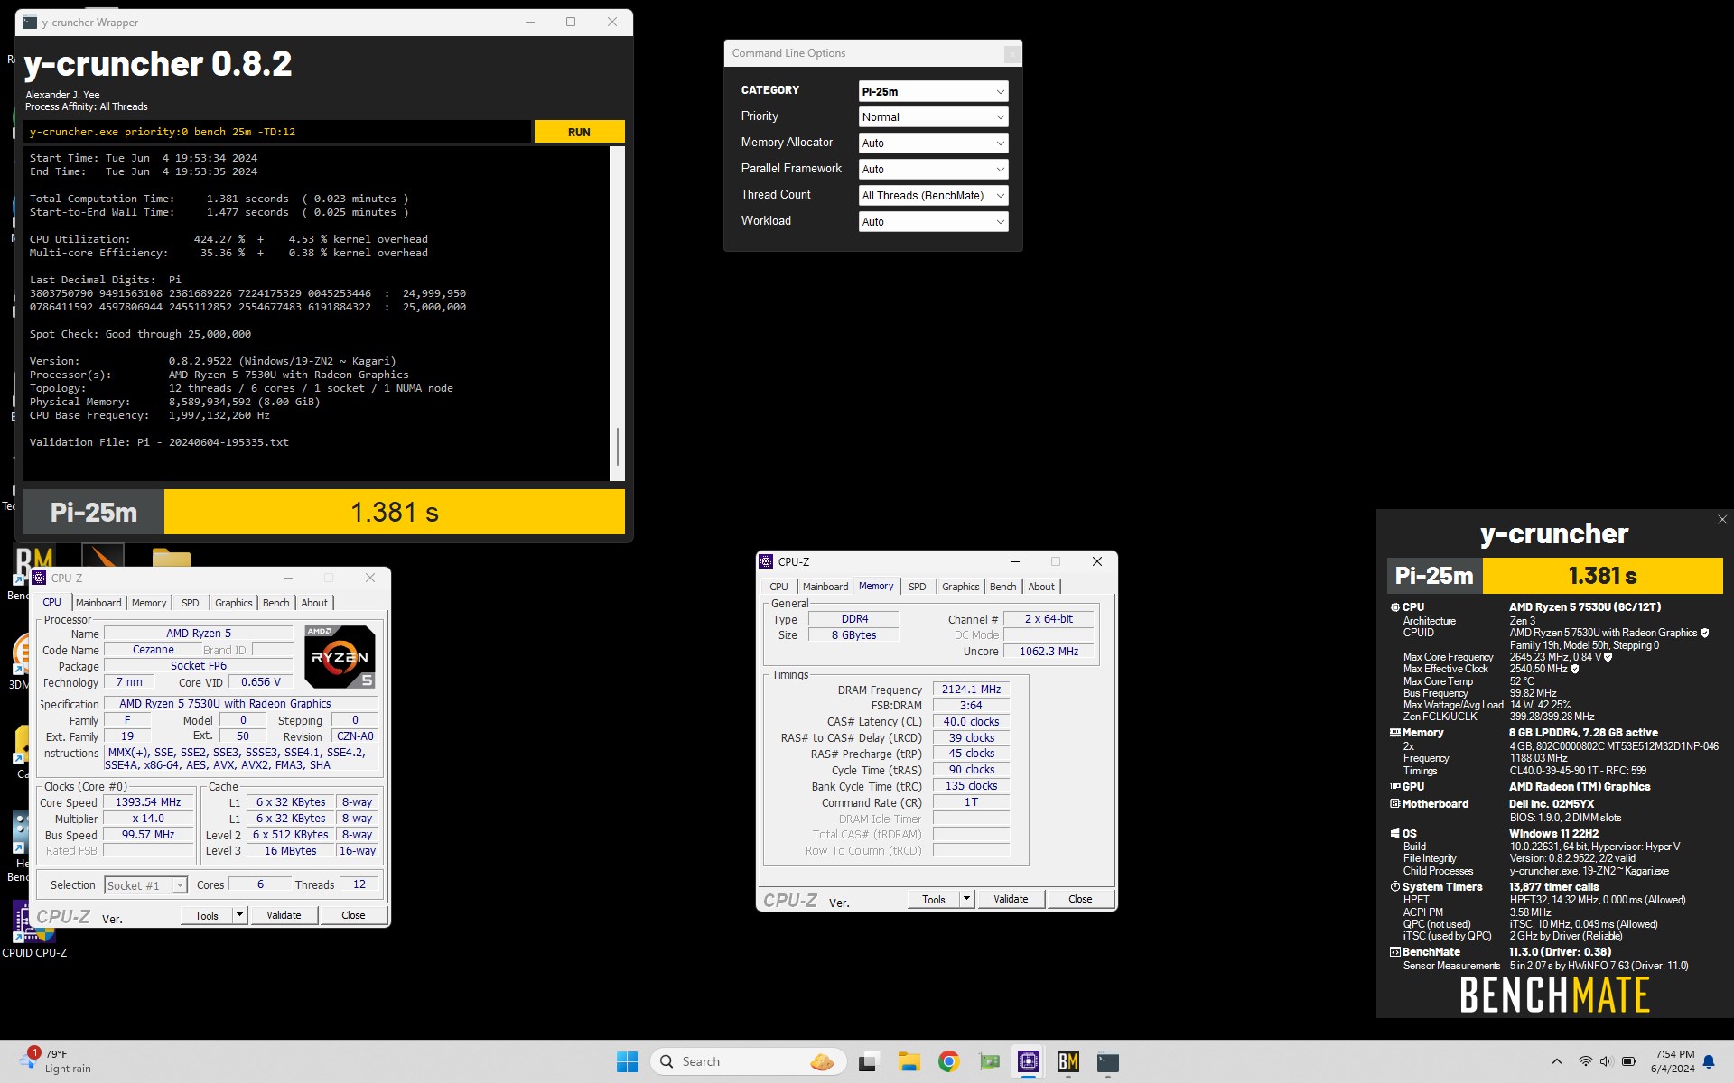1734x1083 pixels.
Task: Open the weather widget showing 79°F
Action: 56,1061
